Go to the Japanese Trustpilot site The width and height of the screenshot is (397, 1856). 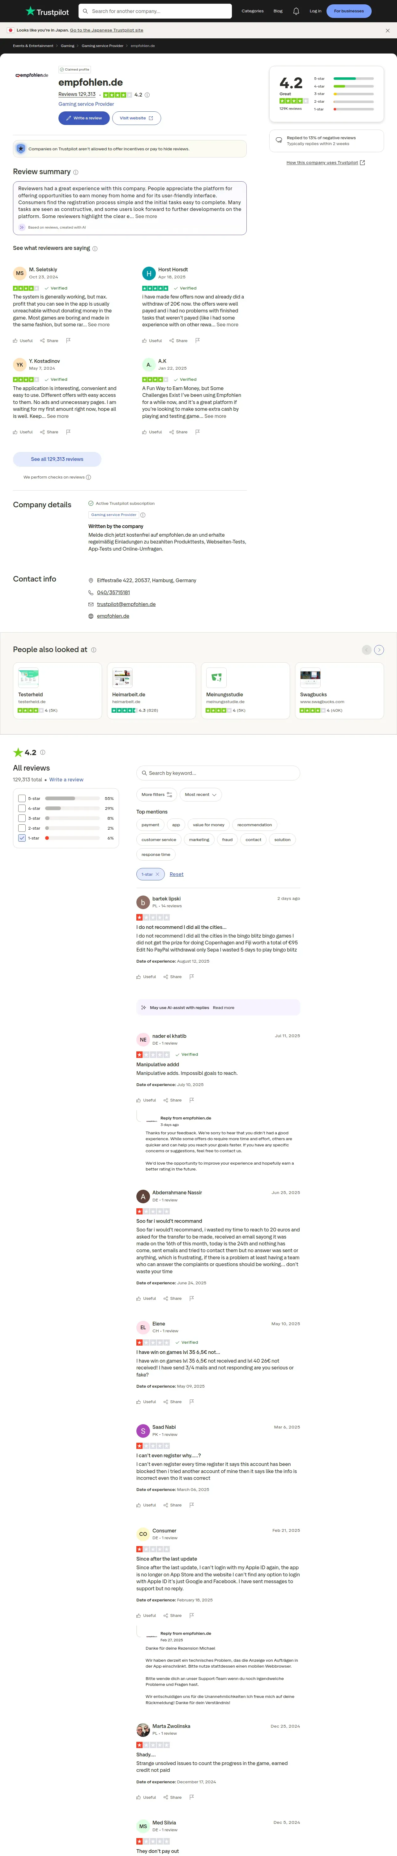pyautogui.click(x=107, y=30)
